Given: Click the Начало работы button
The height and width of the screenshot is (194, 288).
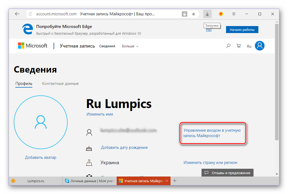Looking at the screenshot, I should (x=242, y=30).
